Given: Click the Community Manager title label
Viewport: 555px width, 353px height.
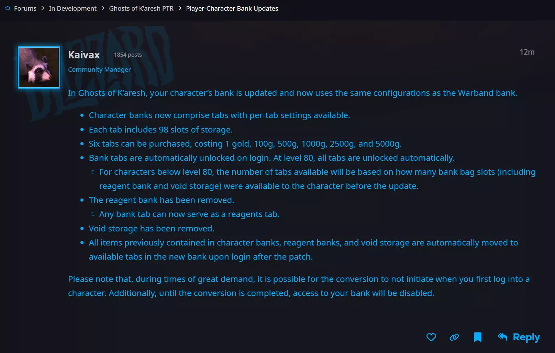Looking at the screenshot, I should [x=99, y=69].
